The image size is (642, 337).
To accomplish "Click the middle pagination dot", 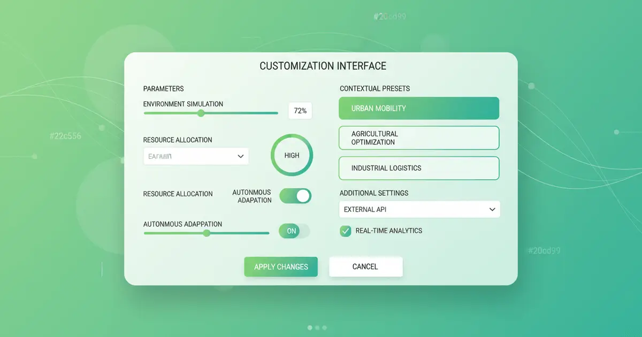I will pyautogui.click(x=317, y=327).
